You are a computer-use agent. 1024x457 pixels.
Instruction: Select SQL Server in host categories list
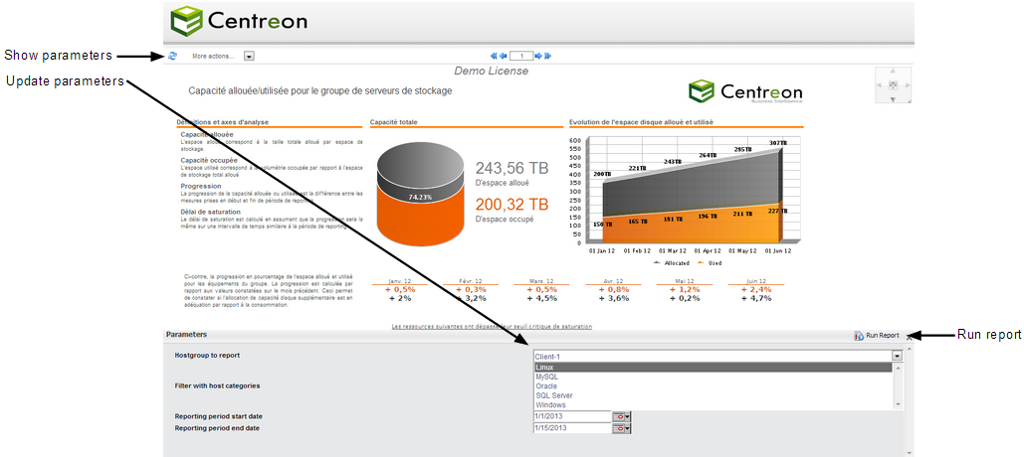coord(714,395)
